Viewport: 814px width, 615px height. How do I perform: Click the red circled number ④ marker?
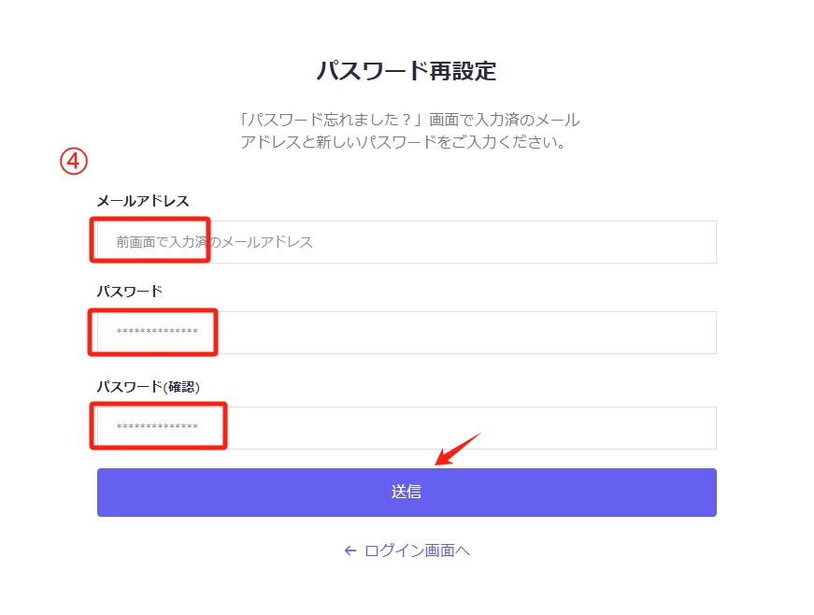coord(73,161)
